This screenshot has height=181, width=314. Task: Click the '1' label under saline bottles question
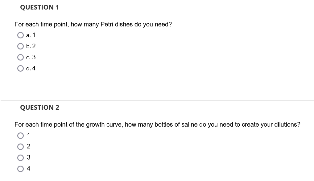click(x=29, y=135)
